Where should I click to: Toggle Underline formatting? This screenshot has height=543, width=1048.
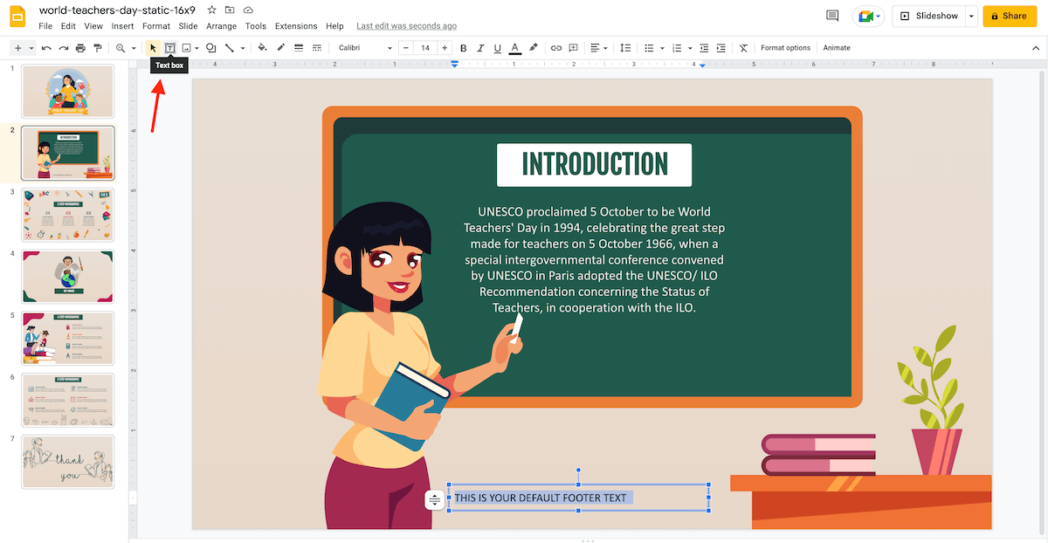[x=497, y=48]
